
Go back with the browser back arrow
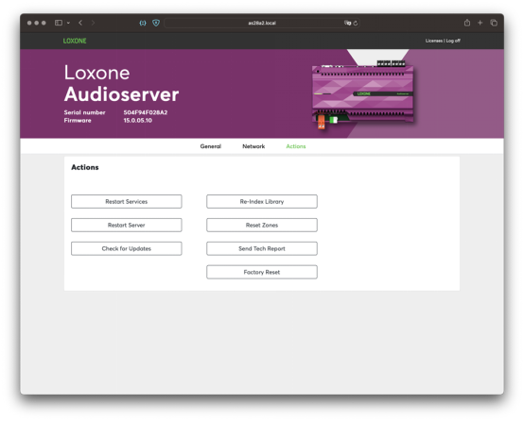(x=80, y=23)
